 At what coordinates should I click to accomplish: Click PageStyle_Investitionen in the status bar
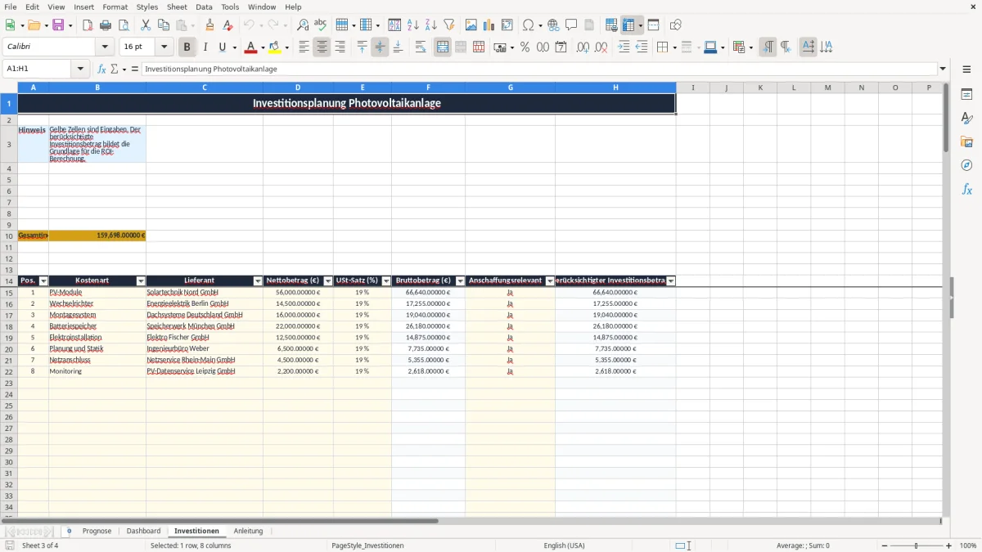click(x=367, y=545)
